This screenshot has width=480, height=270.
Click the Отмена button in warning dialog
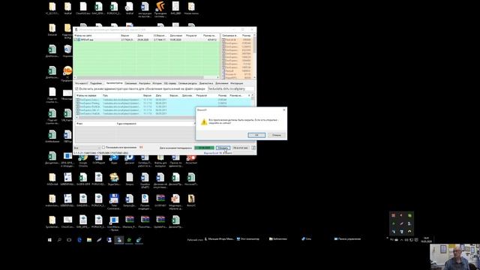(277, 135)
